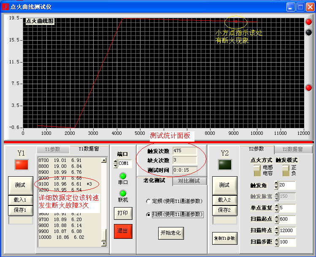This screenshot has height=257, width=316.
Task: Switch to Y1参数 tab
Action: [53, 149]
